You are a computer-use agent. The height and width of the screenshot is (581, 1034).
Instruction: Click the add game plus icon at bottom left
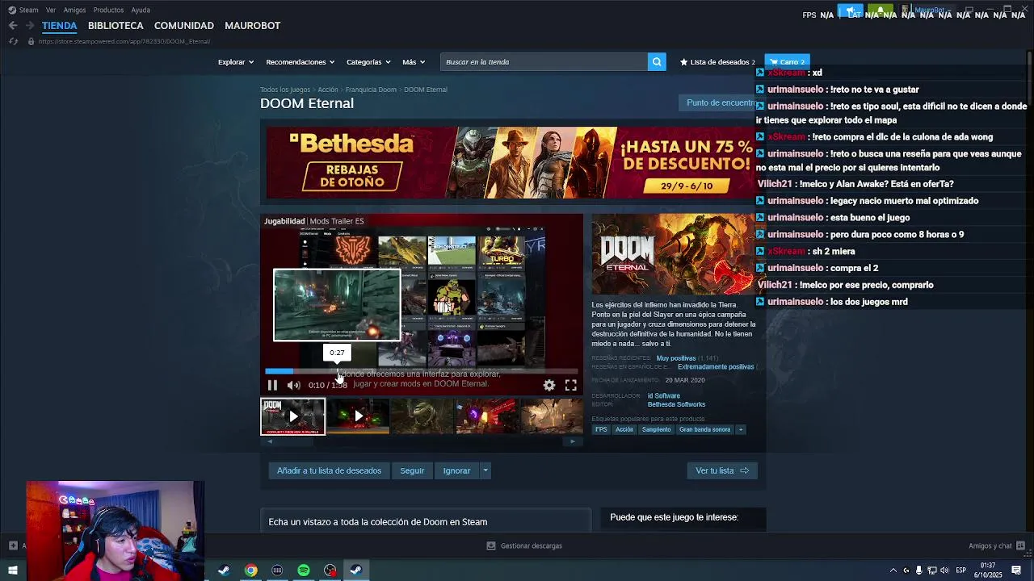[13, 545]
